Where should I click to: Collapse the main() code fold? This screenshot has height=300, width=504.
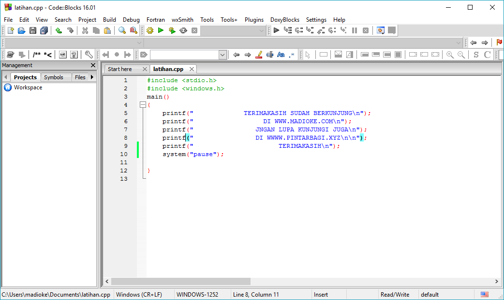coord(143,104)
